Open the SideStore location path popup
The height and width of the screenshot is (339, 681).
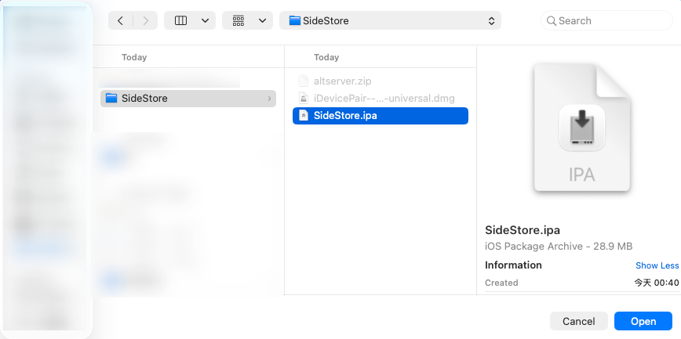pyautogui.click(x=390, y=21)
